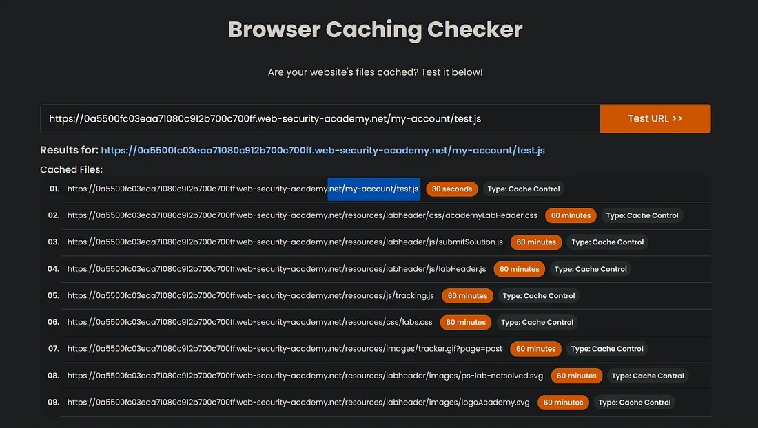The width and height of the screenshot is (758, 428).
Task: Click 60 minutes badge for tracking.js
Action: tap(467, 295)
